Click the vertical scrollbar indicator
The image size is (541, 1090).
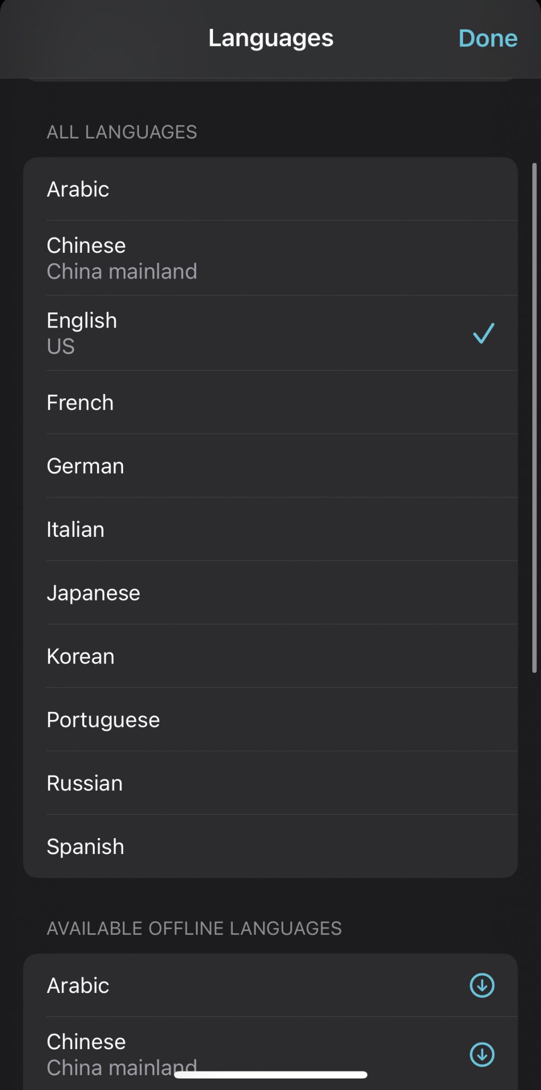pyautogui.click(x=534, y=417)
